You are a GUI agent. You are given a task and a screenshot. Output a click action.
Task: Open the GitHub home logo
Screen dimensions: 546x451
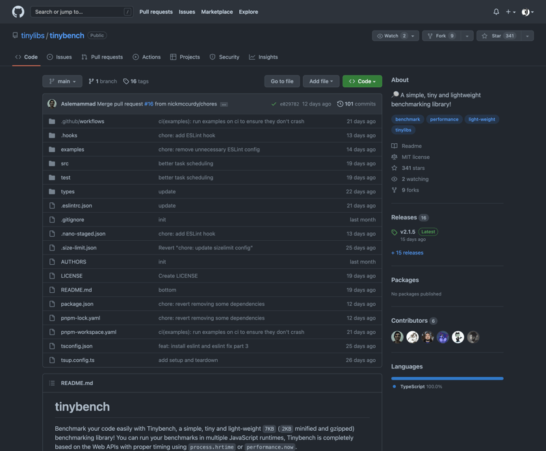18,12
